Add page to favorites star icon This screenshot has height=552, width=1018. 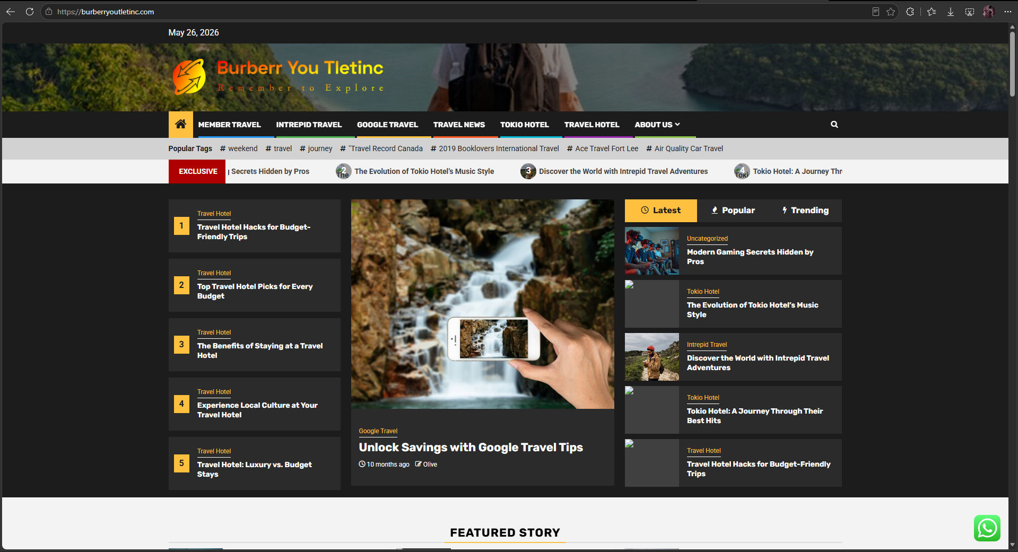click(891, 12)
